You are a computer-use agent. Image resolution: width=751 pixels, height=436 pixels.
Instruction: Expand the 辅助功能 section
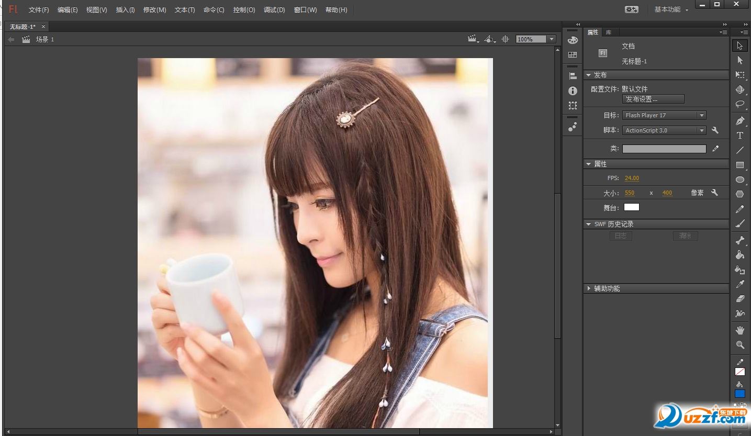pos(589,288)
